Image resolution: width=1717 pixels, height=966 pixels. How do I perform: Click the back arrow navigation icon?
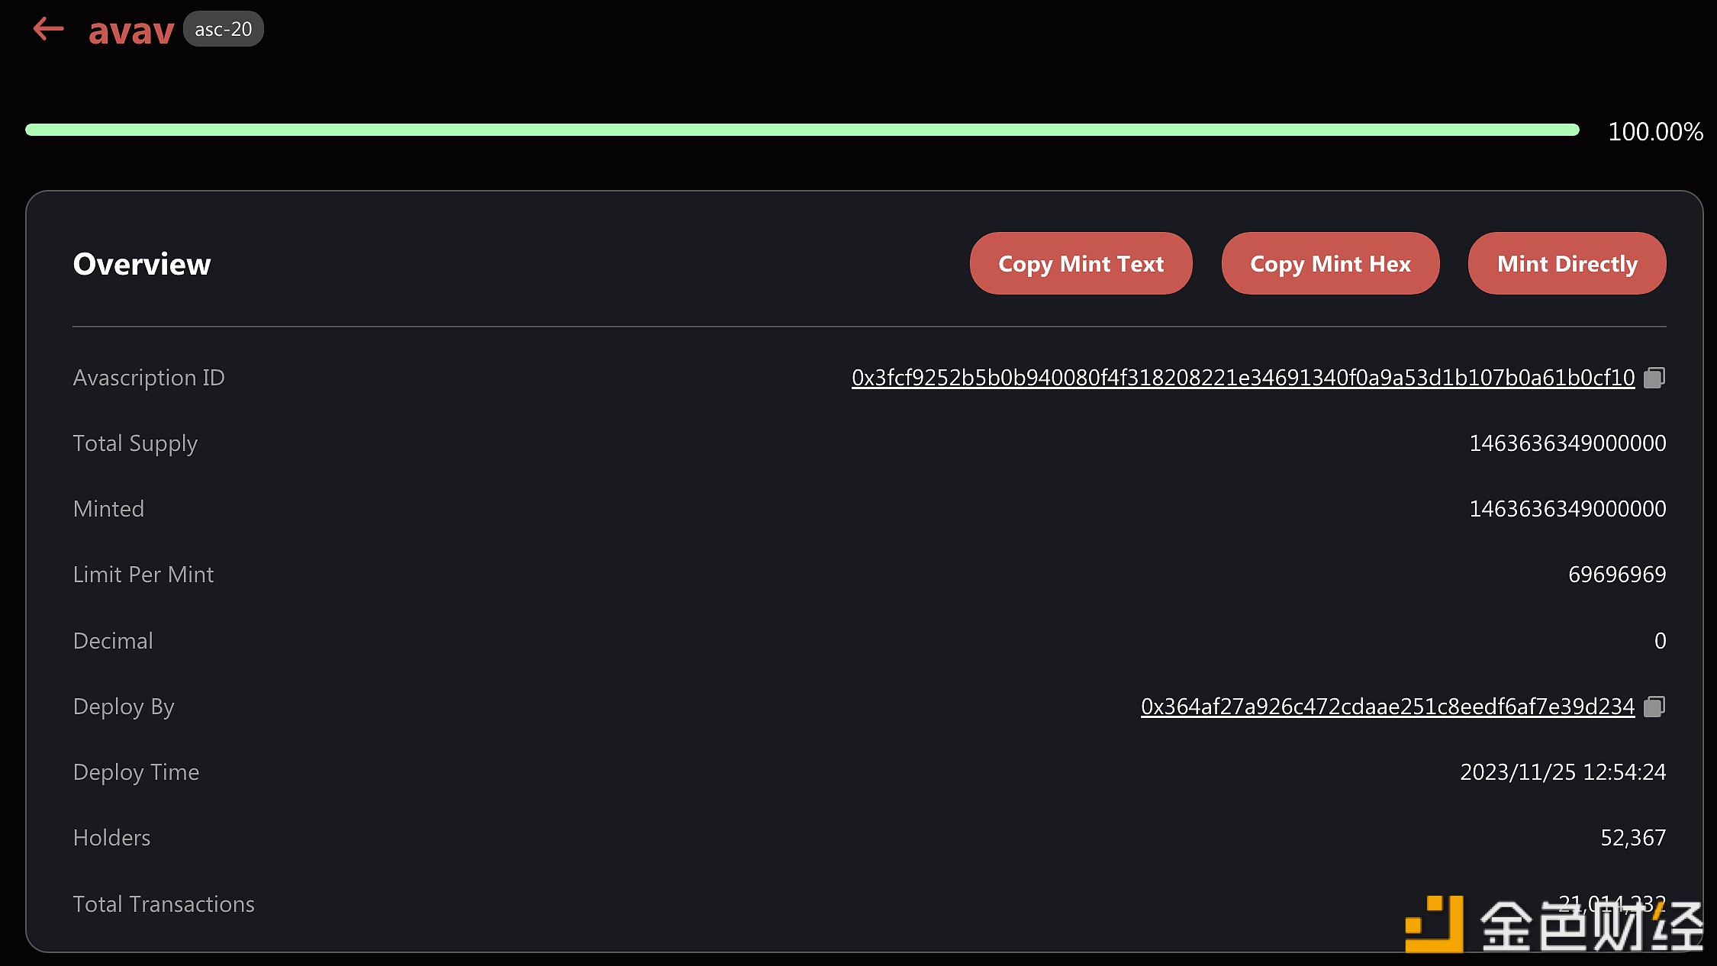point(48,28)
